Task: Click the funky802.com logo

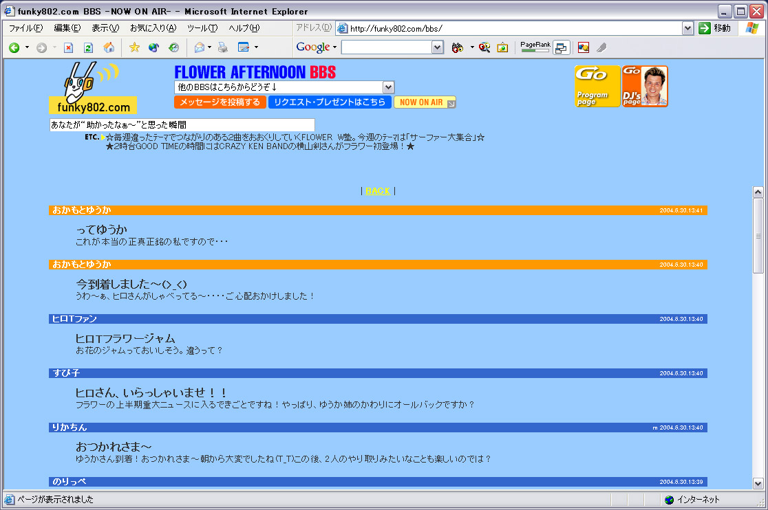Action: (x=93, y=88)
